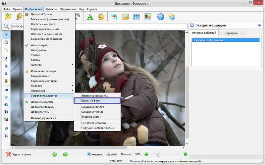This screenshot has width=265, height=165.
Task: Select the Stamp tool in left toolbar
Action: pos(6,81)
